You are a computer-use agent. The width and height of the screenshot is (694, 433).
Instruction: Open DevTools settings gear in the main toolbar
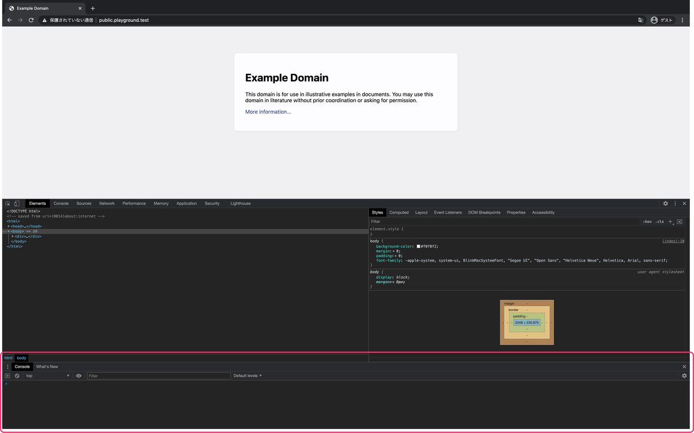(x=666, y=204)
